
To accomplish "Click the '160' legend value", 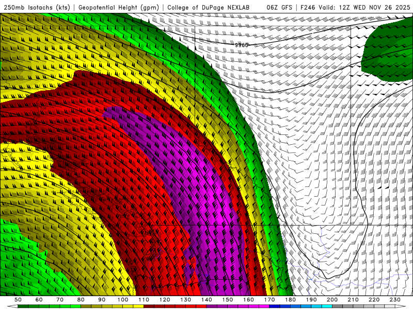I will pyautogui.click(x=248, y=300).
